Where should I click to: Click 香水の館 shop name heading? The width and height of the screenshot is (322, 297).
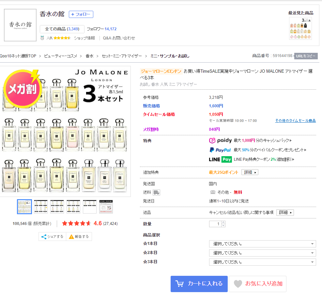[x=52, y=14]
